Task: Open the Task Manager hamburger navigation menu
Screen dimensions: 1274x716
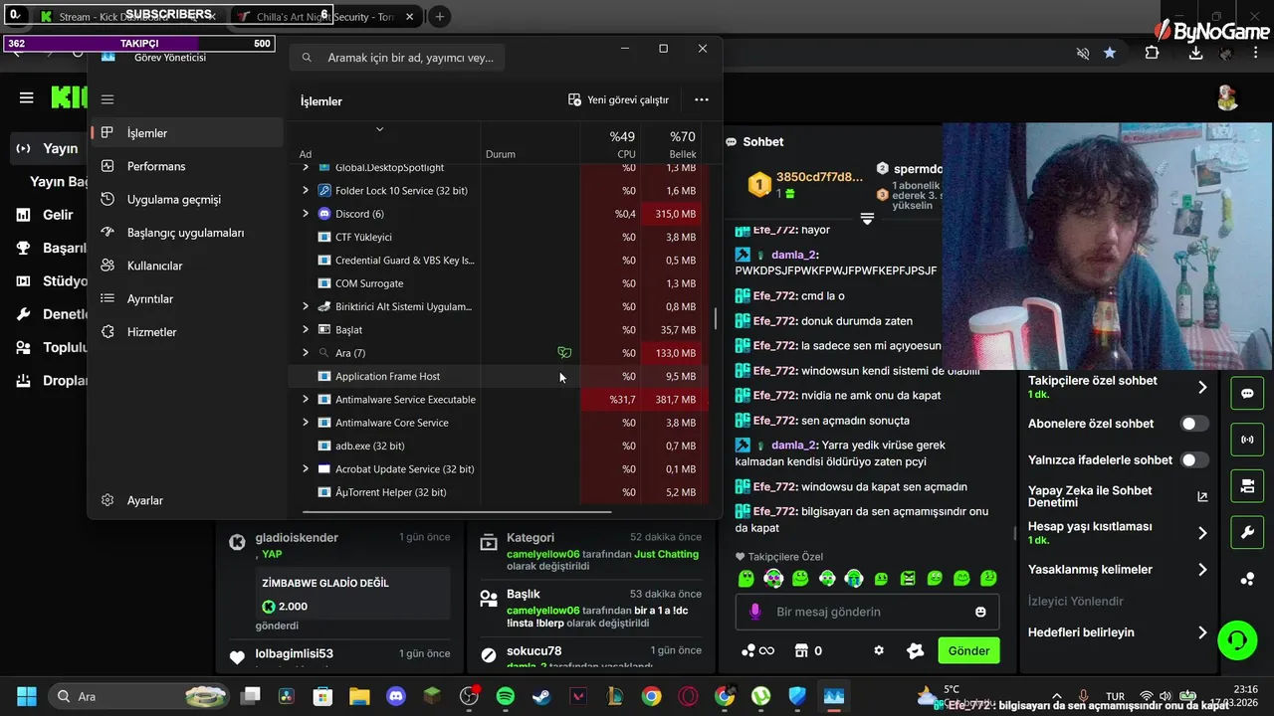Action: tap(107, 99)
